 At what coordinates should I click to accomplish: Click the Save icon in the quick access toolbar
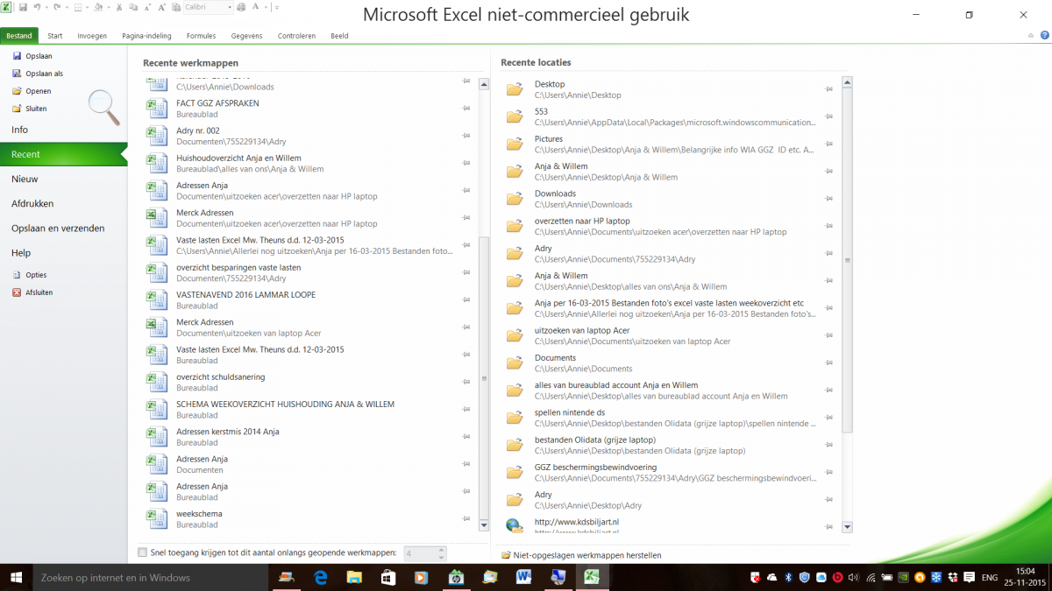(x=23, y=7)
